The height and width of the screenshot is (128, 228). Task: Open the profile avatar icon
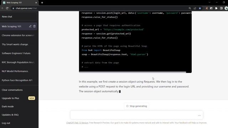click(226, 8)
